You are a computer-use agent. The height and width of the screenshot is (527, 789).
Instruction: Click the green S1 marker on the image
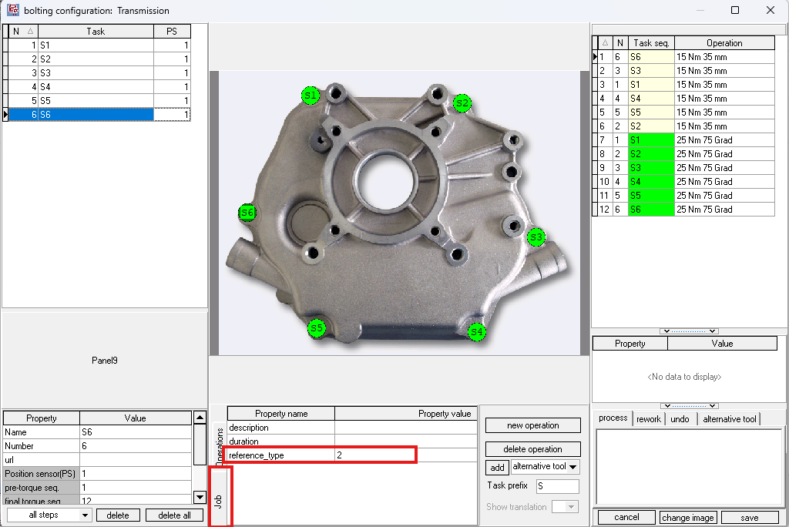tap(310, 96)
